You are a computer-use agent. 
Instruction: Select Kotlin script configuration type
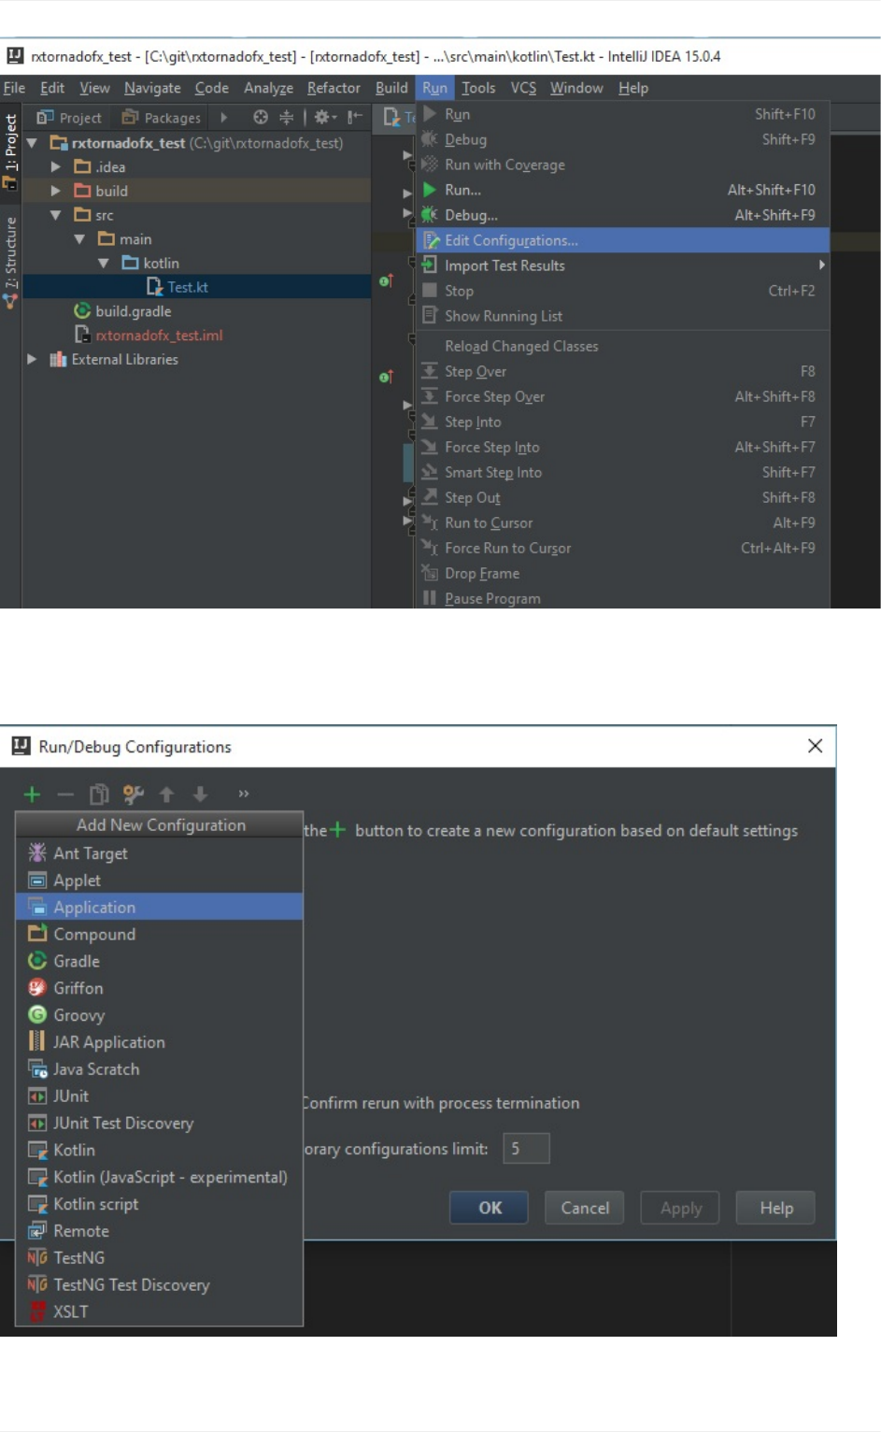(x=160, y=1204)
